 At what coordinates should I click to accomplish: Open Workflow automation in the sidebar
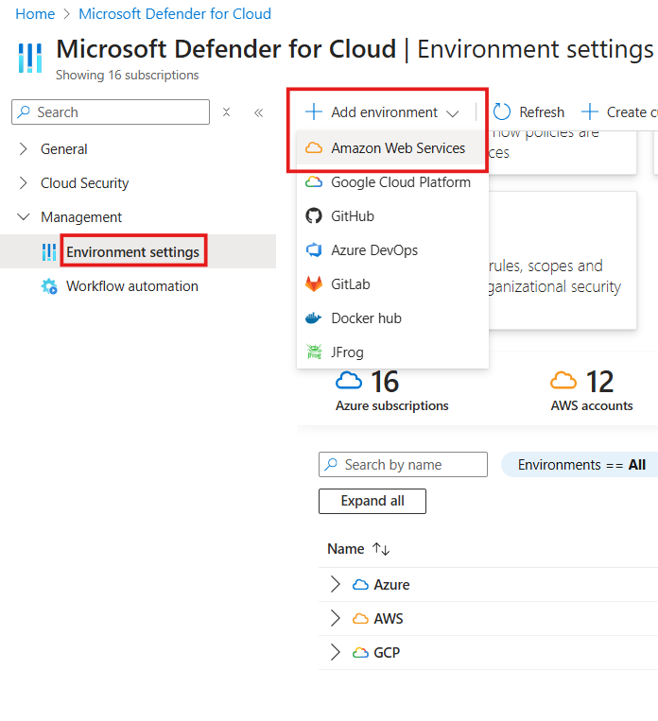coord(132,286)
